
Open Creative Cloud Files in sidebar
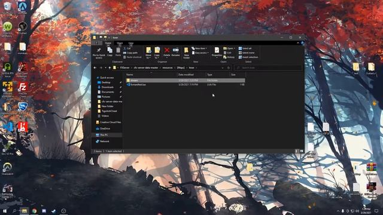point(109,122)
